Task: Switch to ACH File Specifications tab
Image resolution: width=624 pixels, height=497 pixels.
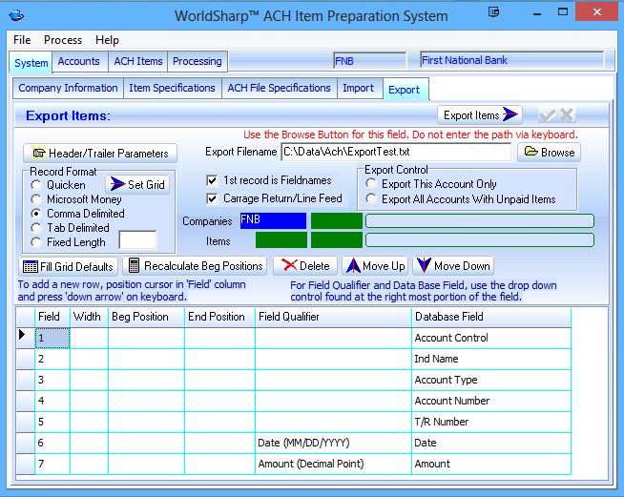Action: [x=279, y=88]
